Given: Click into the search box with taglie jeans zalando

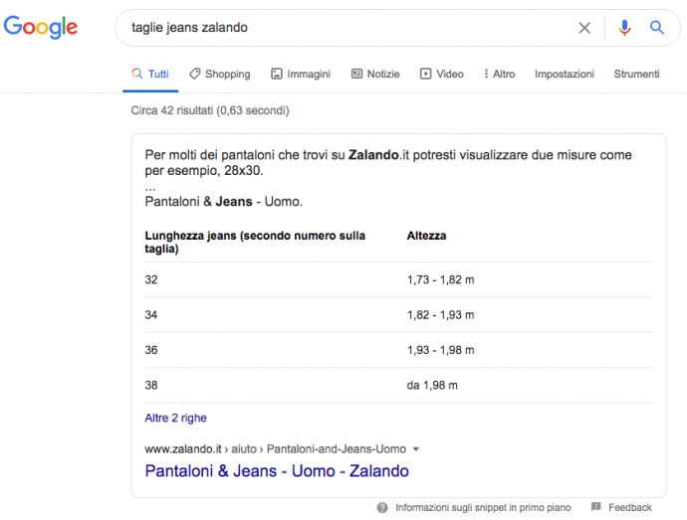Looking at the screenshot, I should [x=339, y=28].
